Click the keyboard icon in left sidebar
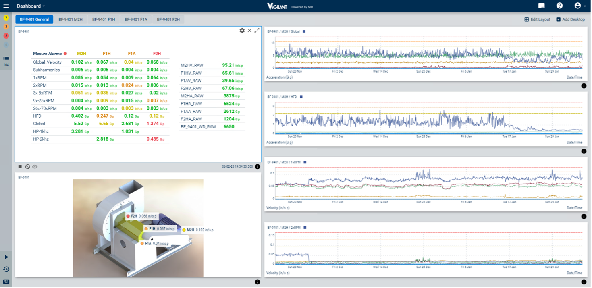 [6, 282]
